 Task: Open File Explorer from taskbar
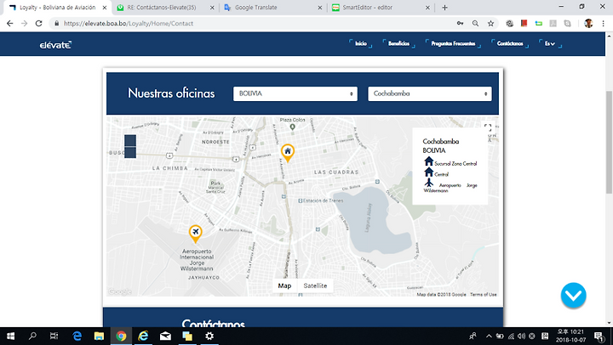pyautogui.click(x=99, y=336)
